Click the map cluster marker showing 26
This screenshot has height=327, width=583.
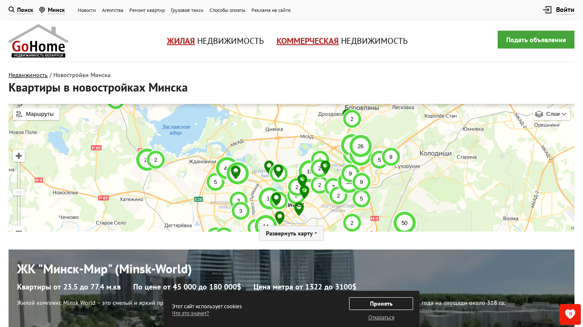[361, 146]
